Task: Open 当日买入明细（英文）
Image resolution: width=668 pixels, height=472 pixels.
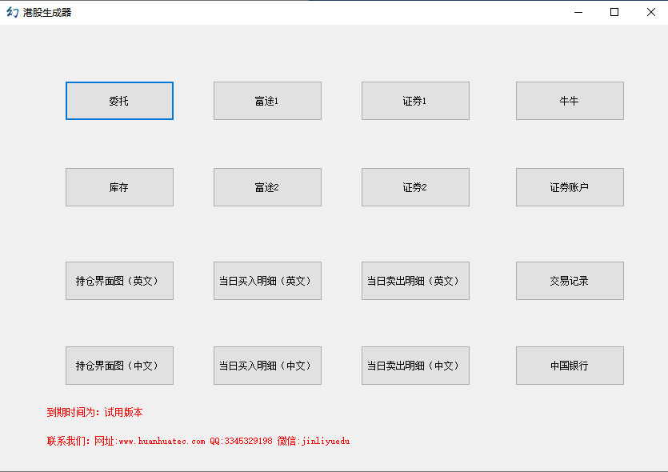Action: [x=267, y=281]
